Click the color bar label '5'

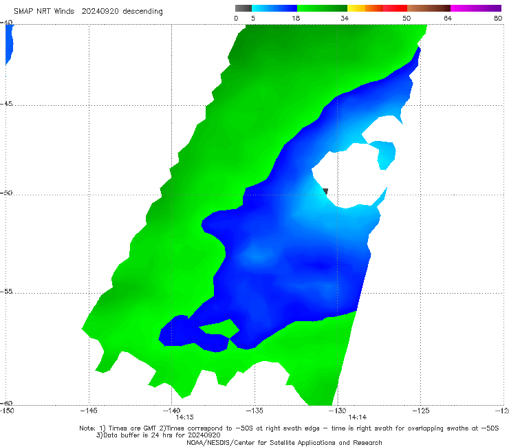tap(253, 18)
